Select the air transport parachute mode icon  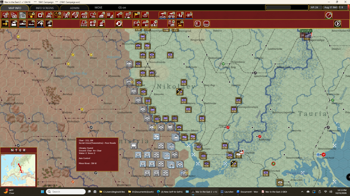(40, 23)
